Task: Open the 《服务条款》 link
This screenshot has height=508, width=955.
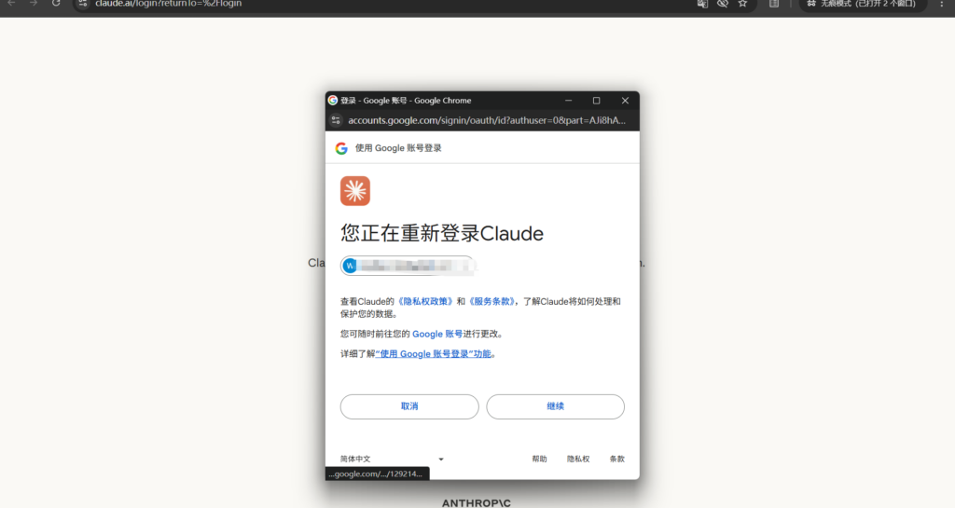Action: tap(490, 301)
